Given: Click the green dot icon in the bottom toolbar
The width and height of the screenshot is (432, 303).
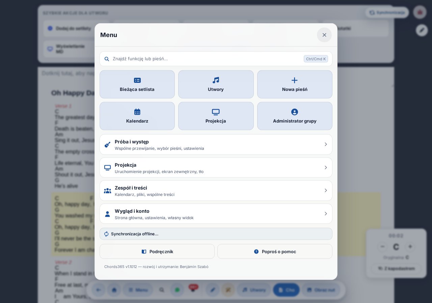Looking at the screenshot, I should 177,290.
